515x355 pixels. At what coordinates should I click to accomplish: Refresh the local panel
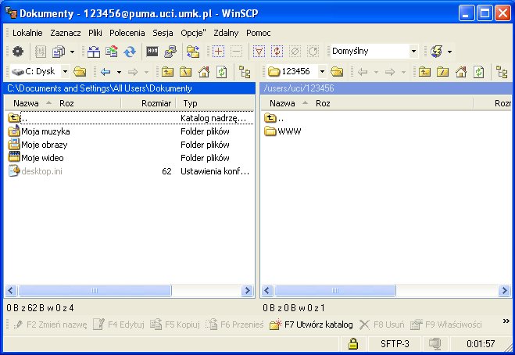click(x=222, y=72)
